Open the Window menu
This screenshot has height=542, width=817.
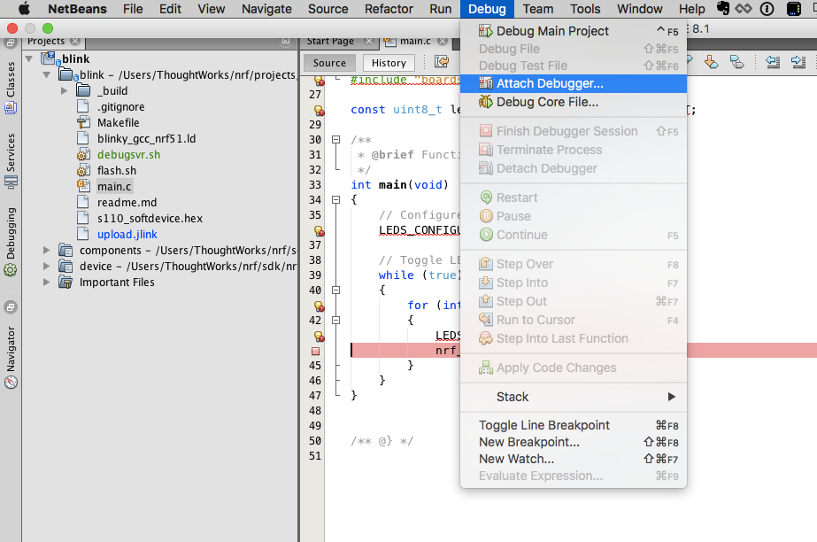640,9
